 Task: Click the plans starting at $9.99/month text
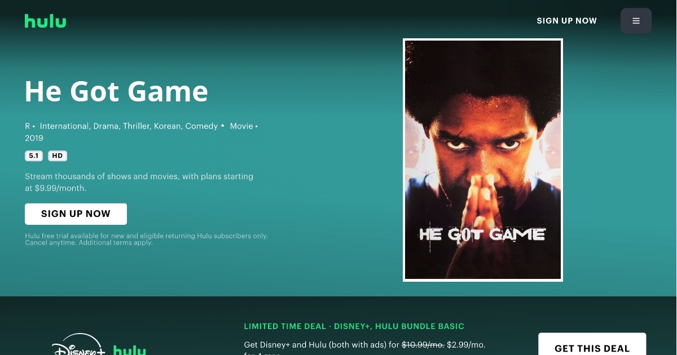pyautogui.click(x=139, y=182)
